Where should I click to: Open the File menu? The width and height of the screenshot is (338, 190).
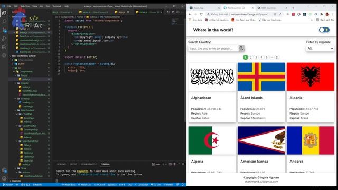tap(10, 6)
